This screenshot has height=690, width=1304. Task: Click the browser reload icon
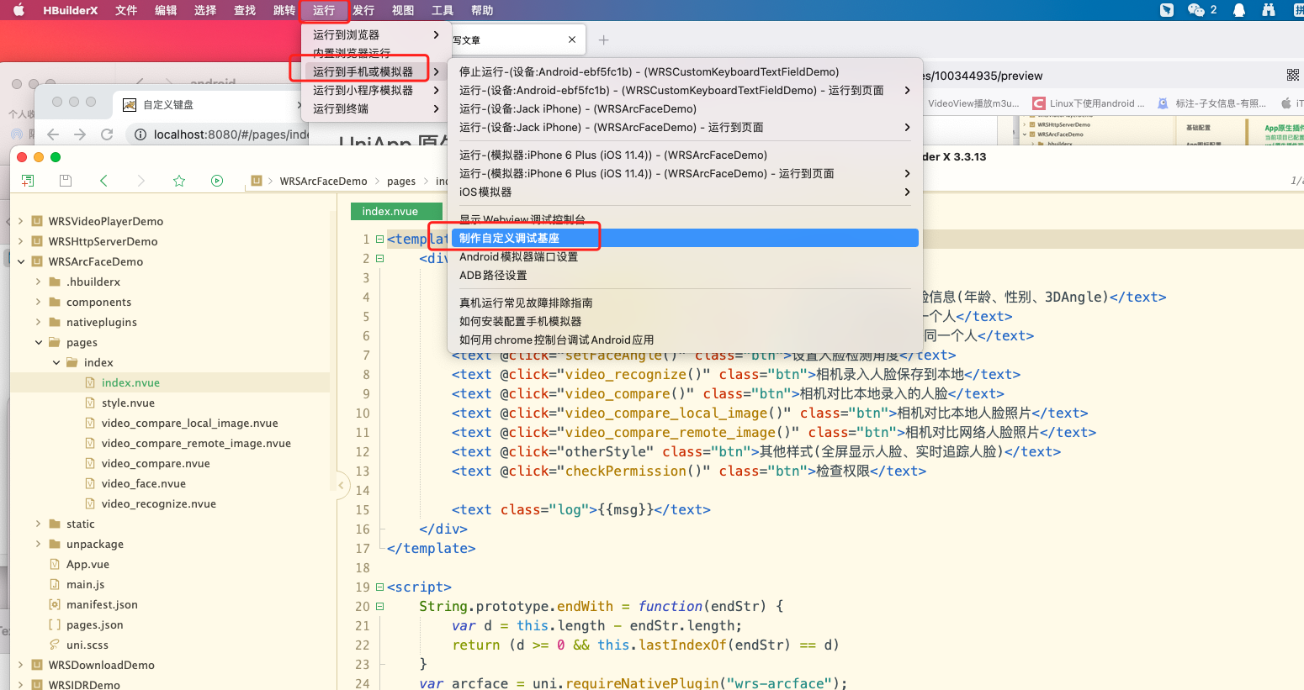[107, 134]
